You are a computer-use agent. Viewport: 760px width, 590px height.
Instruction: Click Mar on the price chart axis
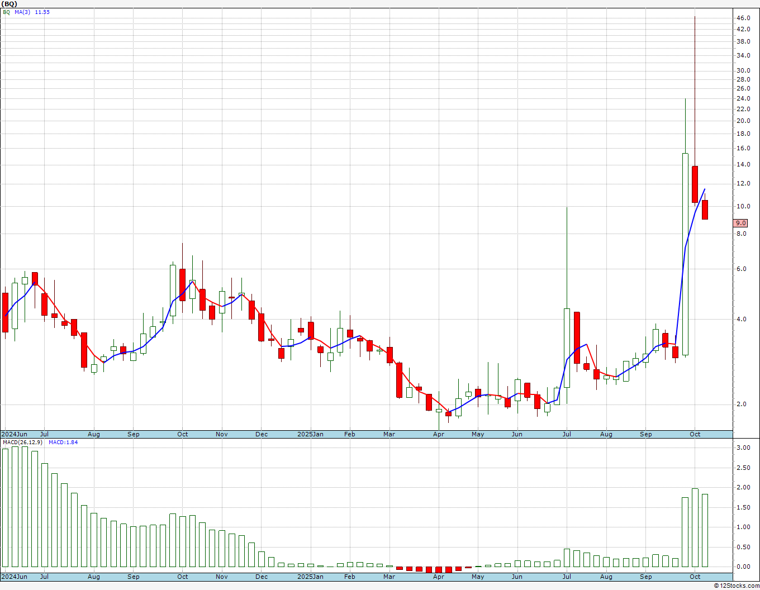(x=389, y=434)
